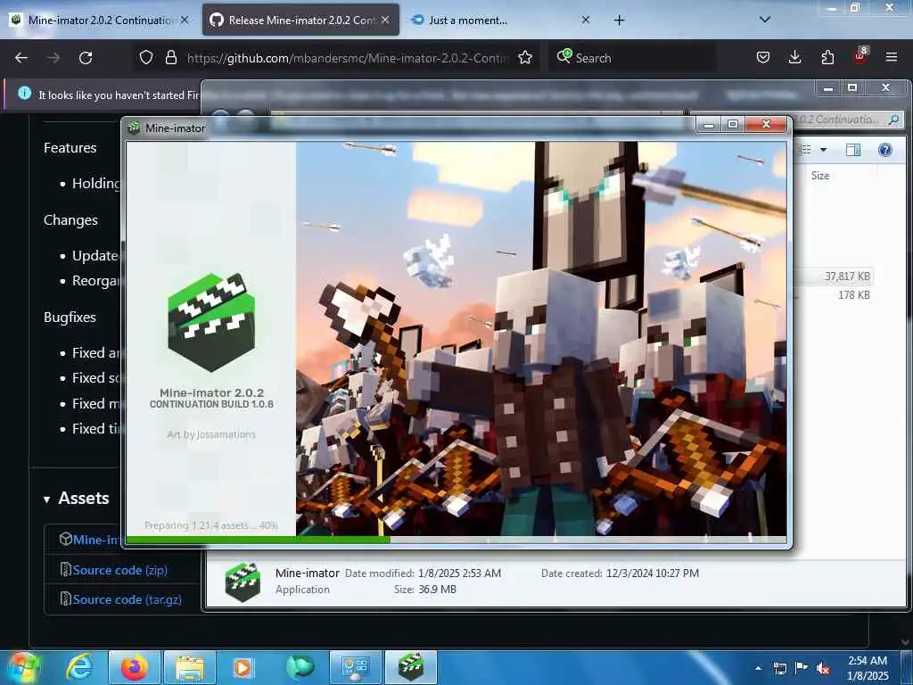Switch to Firefox from taskbar
Image resolution: width=913 pixels, height=685 pixels.
tap(134, 667)
